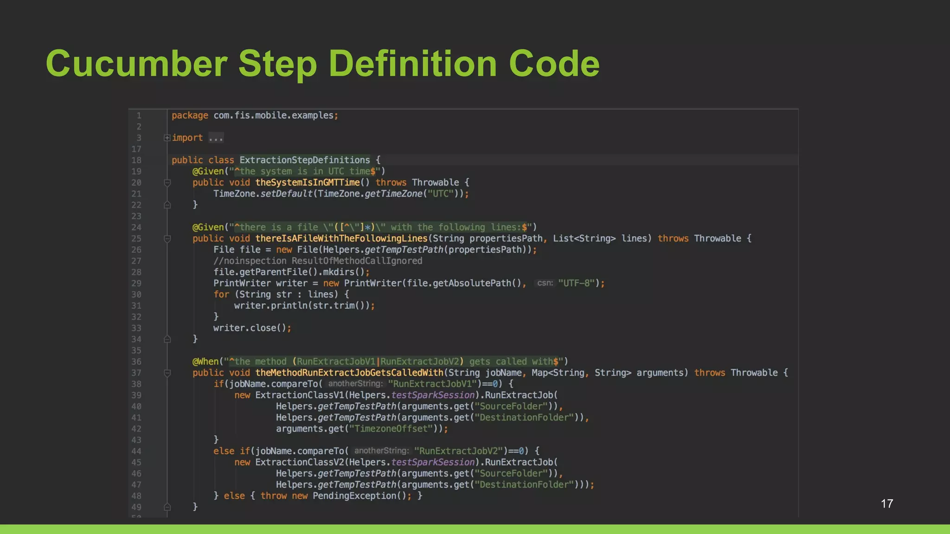Click Map<String, String> arguments parameter
This screenshot has width=950, height=534.
pos(607,373)
